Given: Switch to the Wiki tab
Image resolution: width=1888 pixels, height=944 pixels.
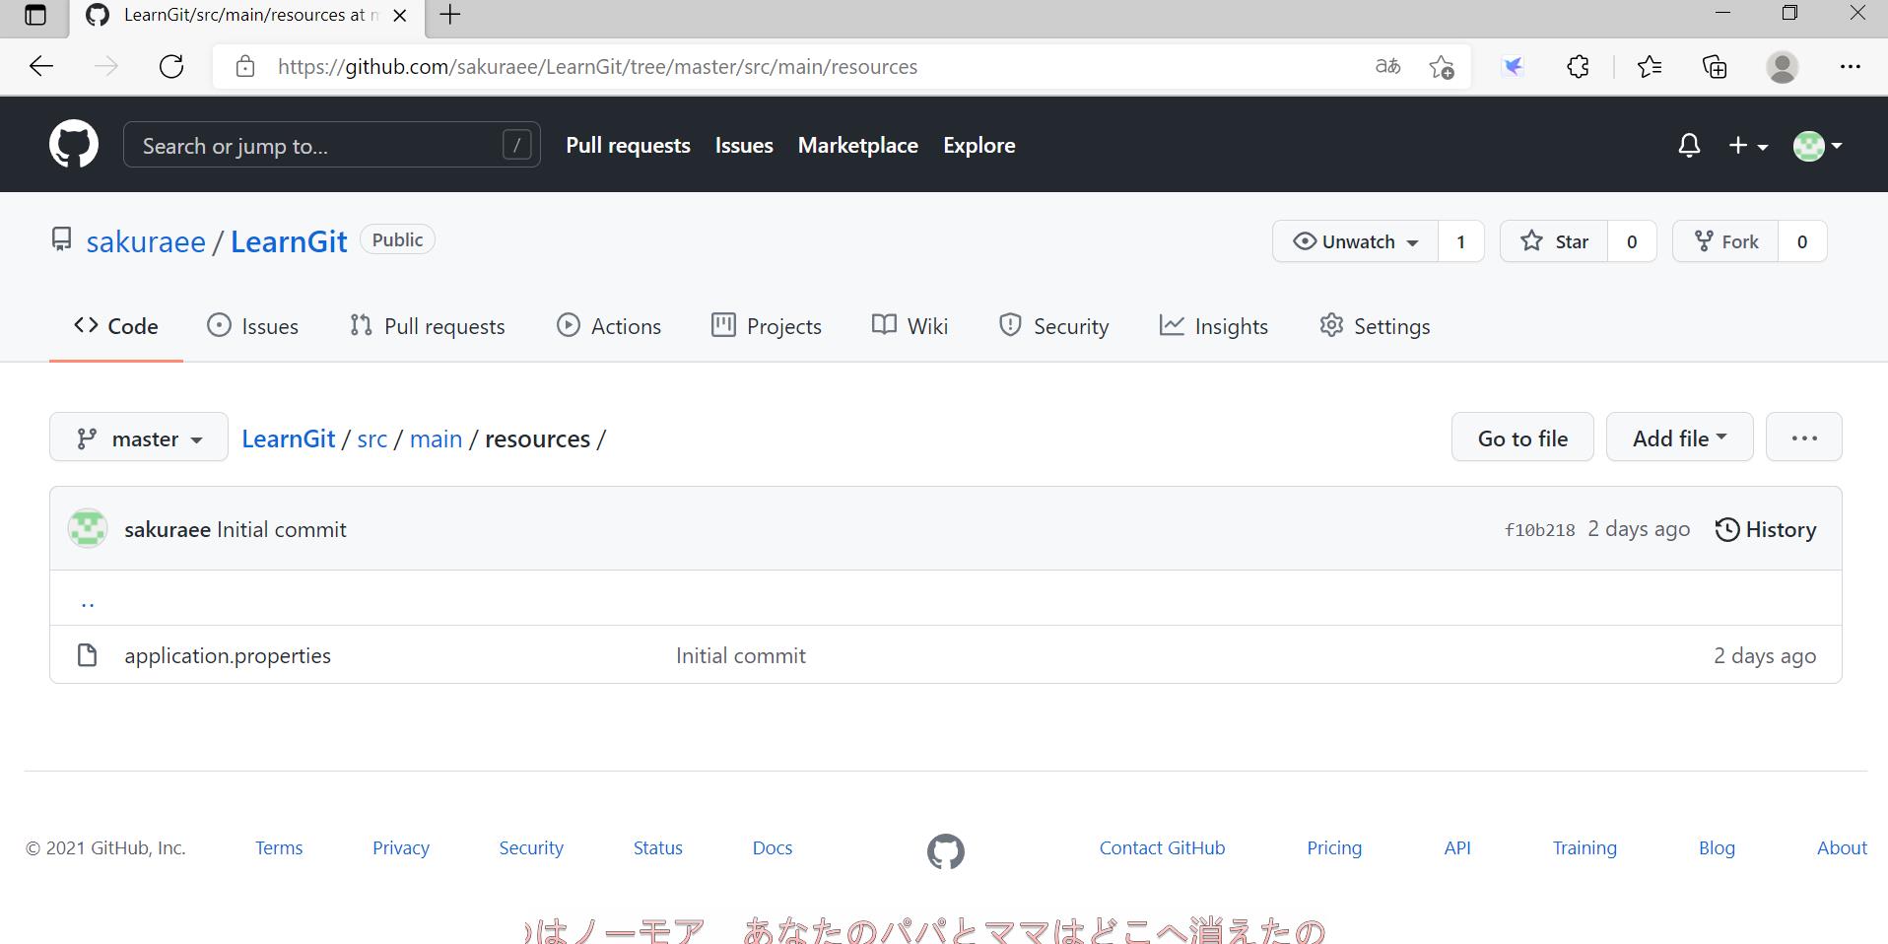Looking at the screenshot, I should click(x=910, y=326).
